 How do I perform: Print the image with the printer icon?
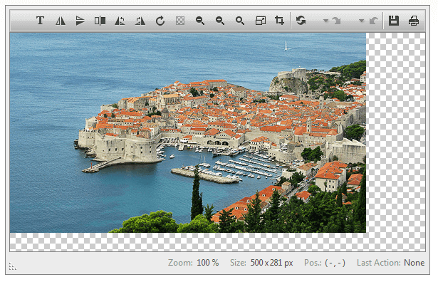tap(414, 21)
